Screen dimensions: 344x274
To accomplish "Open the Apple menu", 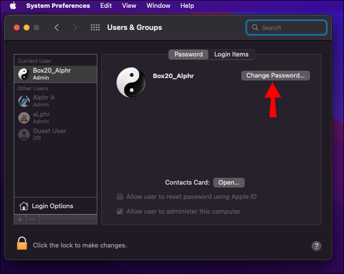I will (x=13, y=6).
